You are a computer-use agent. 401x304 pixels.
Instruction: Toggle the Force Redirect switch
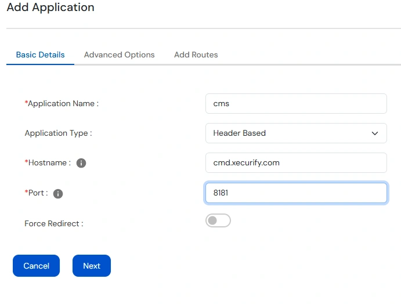click(x=218, y=220)
